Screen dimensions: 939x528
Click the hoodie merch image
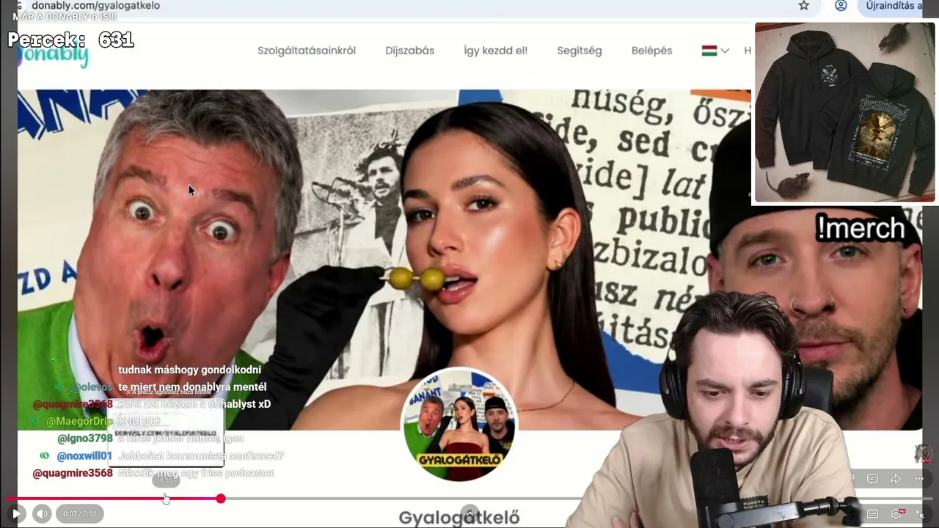tap(845, 112)
